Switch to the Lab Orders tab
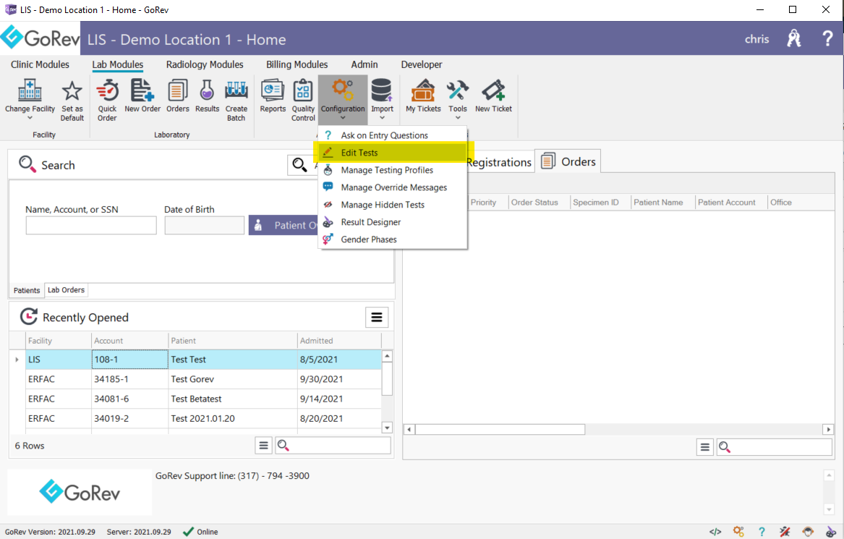844x539 pixels. [66, 289]
